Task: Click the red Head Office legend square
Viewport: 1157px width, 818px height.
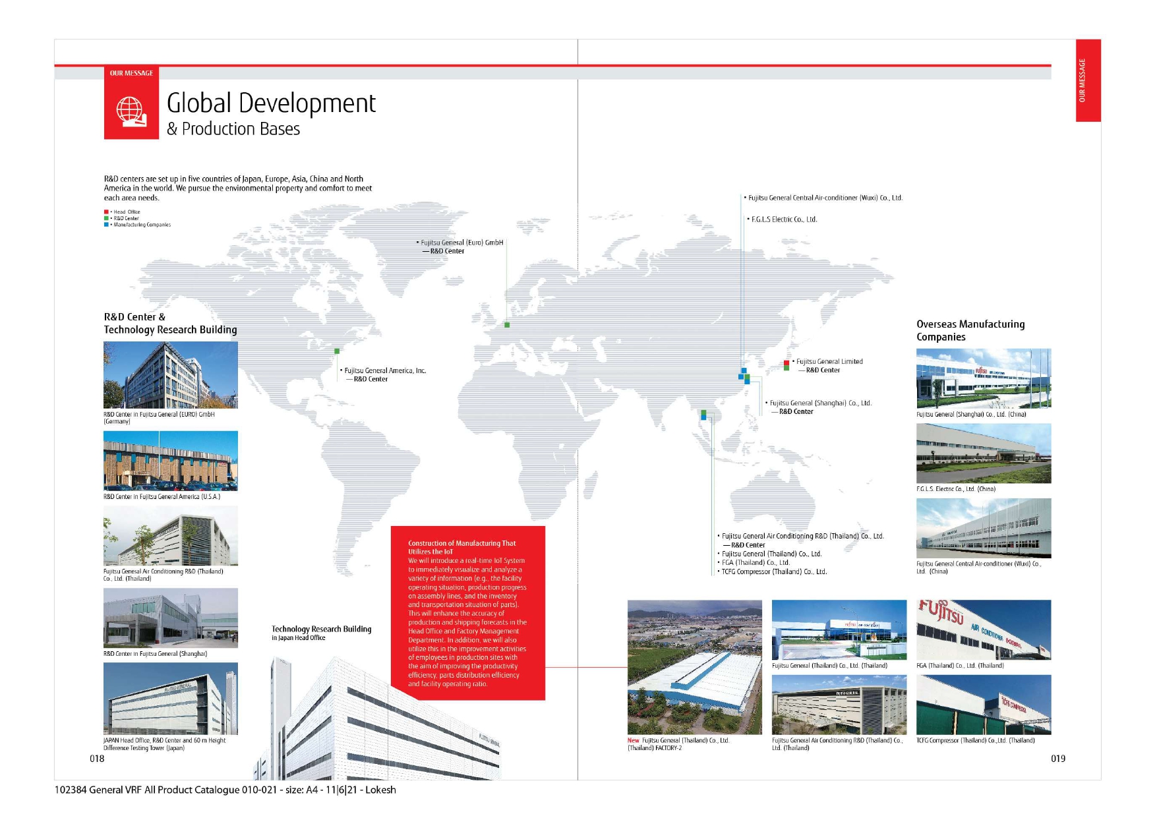Action: (x=106, y=212)
